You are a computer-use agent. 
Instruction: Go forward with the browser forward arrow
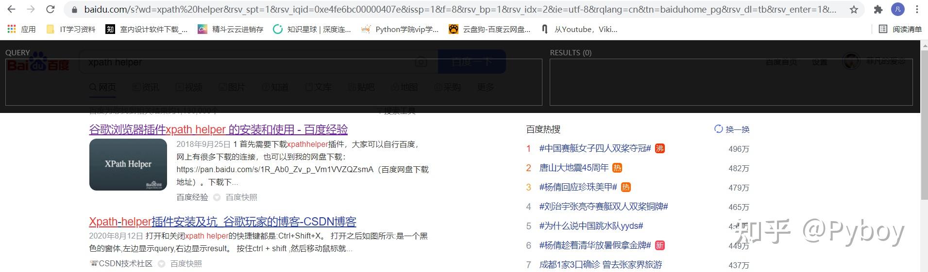[x=31, y=9]
